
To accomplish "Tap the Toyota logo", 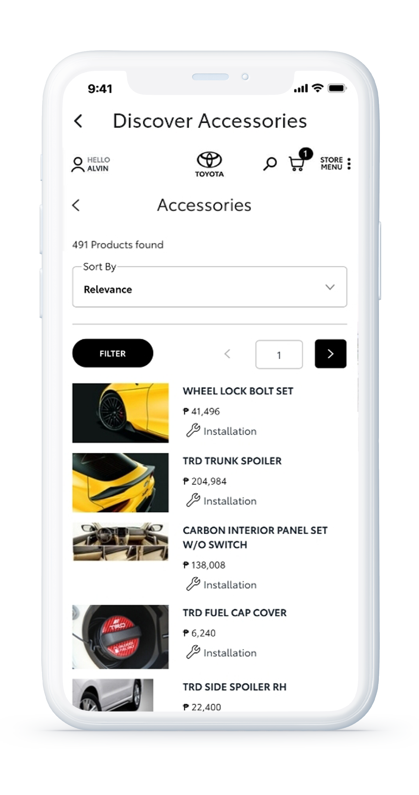I will (x=209, y=164).
